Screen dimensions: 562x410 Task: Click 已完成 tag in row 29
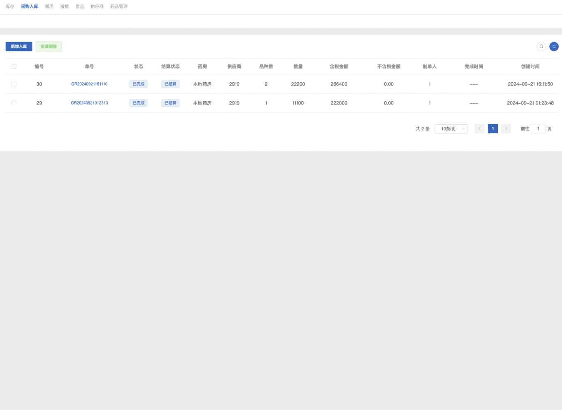pos(139,103)
